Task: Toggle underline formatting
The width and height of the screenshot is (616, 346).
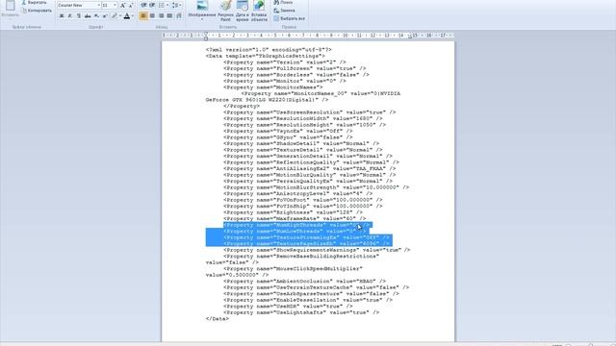Action: point(79,16)
